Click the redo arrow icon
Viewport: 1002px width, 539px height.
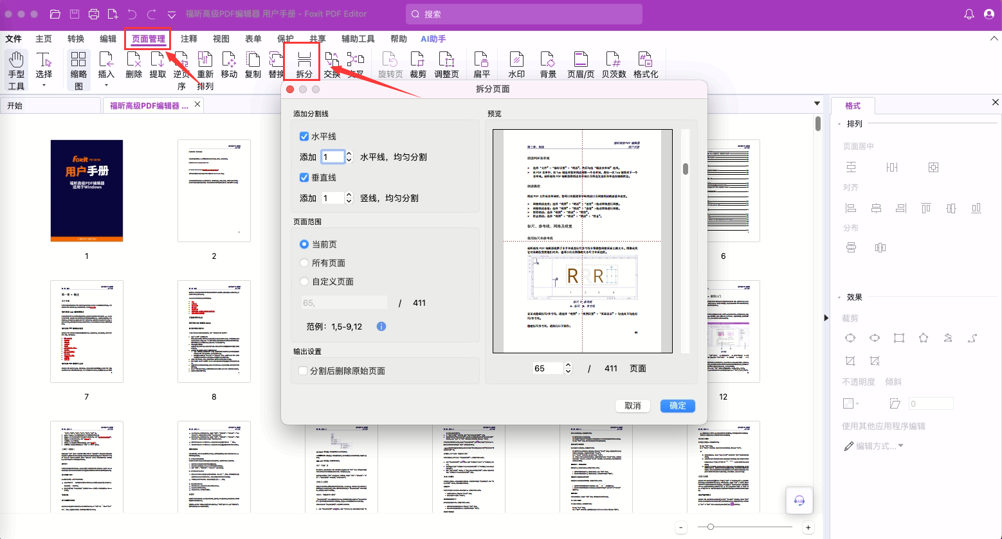pyautogui.click(x=152, y=14)
